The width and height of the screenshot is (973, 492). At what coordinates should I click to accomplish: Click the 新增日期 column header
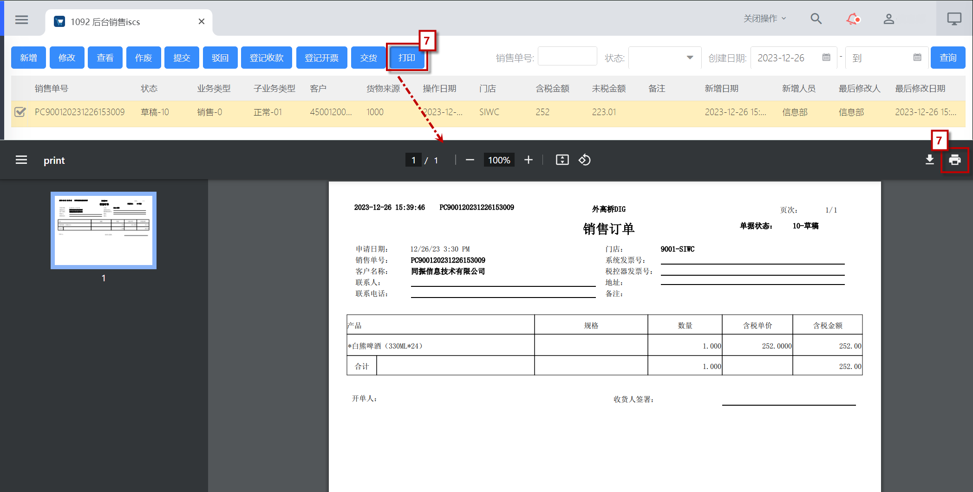pyautogui.click(x=721, y=88)
